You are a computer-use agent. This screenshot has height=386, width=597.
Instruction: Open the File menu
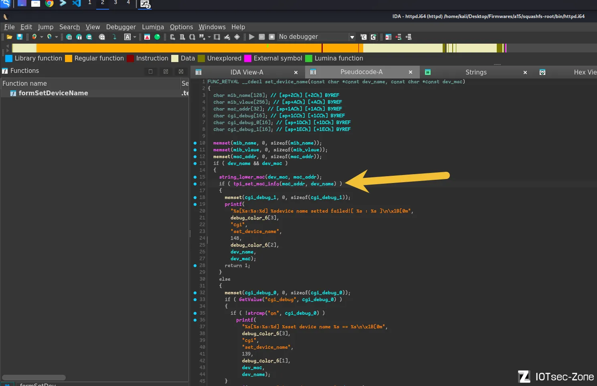coord(9,27)
